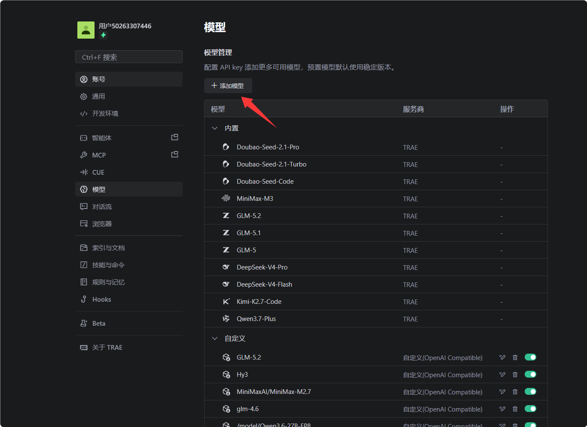Click the GLM-5.1 model name
587x427 pixels.
[249, 233]
